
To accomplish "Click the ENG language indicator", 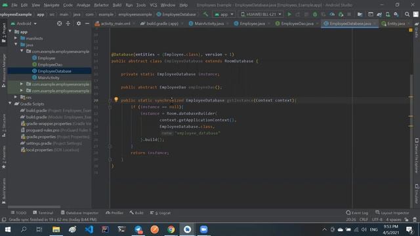I will click(x=373, y=229).
